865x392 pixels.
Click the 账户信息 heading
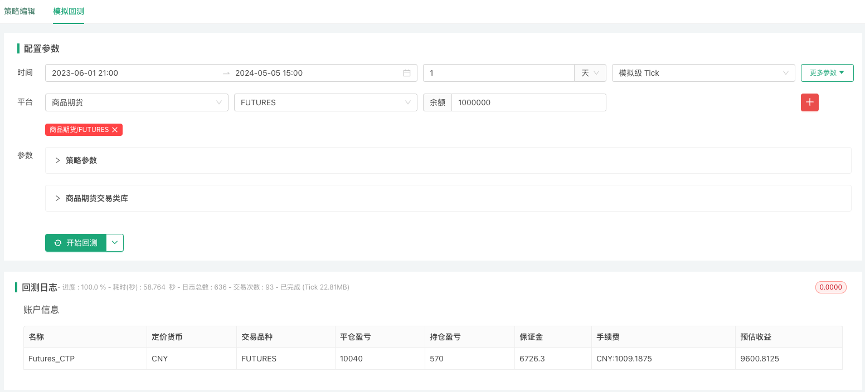tap(41, 310)
